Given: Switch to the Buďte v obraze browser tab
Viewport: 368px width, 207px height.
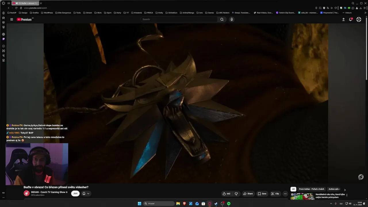Looking at the screenshot, I should pyautogui.click(x=25, y=3).
